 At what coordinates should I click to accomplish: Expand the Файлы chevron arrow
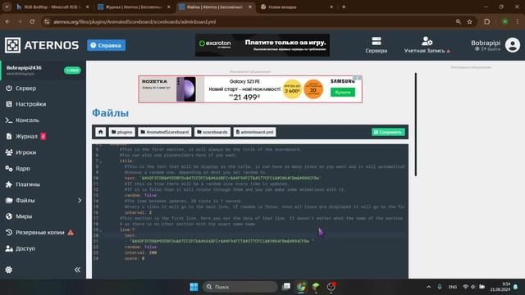coord(80,200)
